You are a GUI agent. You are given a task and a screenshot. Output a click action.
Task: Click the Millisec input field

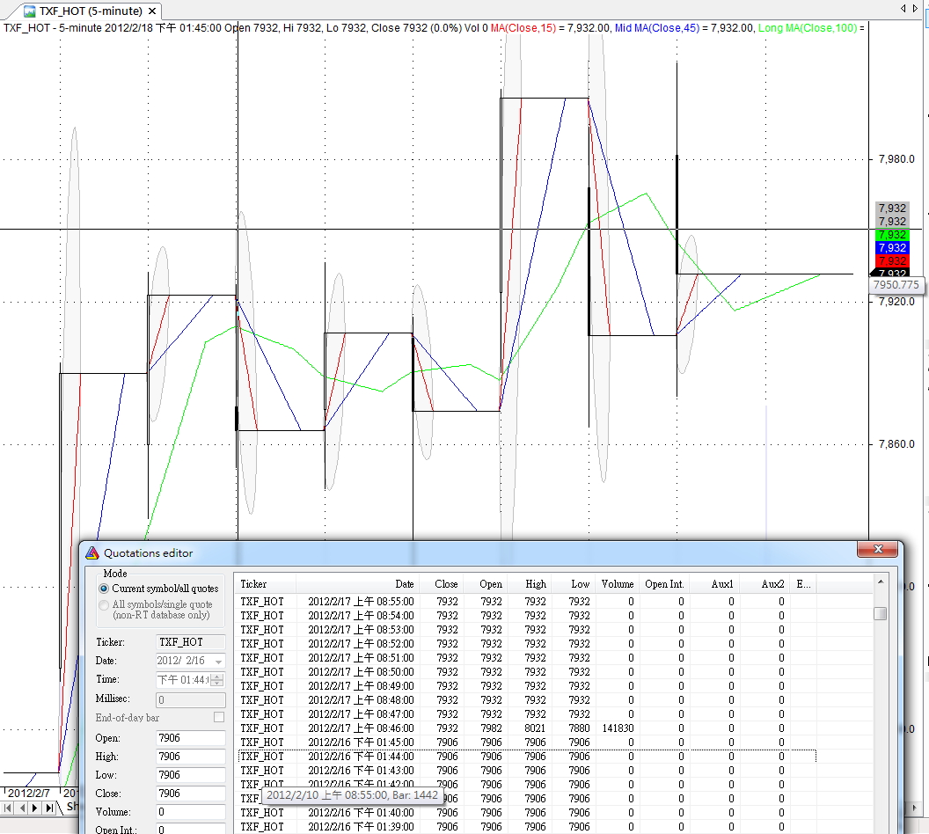[x=190, y=699]
